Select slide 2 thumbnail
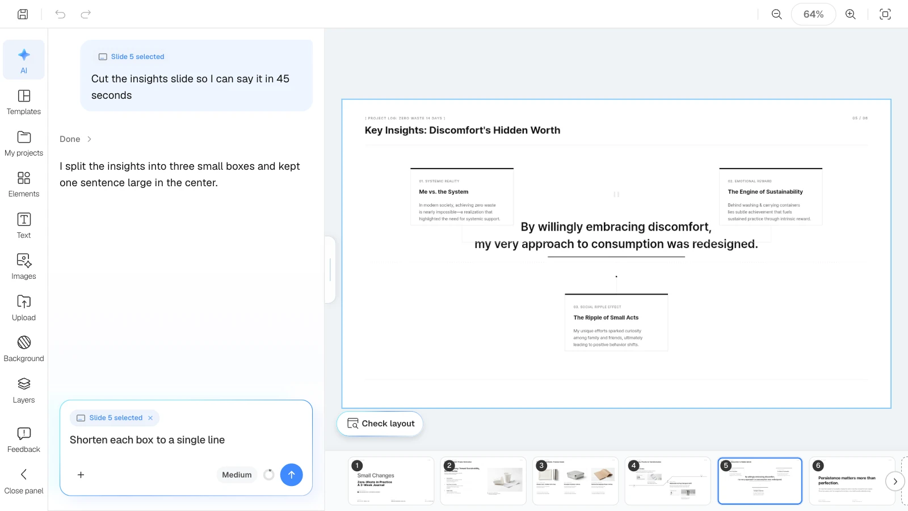 483,481
